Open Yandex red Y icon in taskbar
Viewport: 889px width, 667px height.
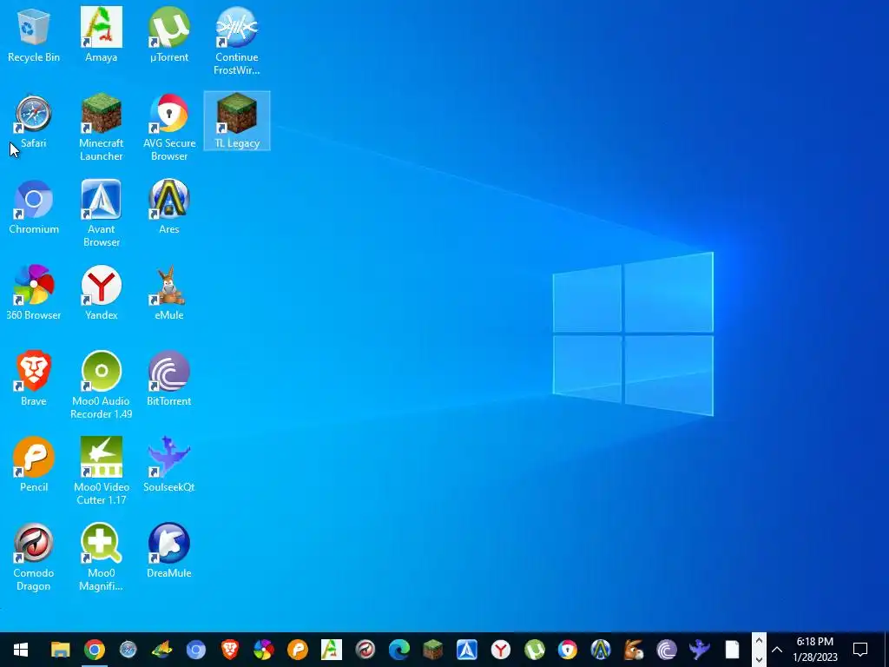click(501, 650)
